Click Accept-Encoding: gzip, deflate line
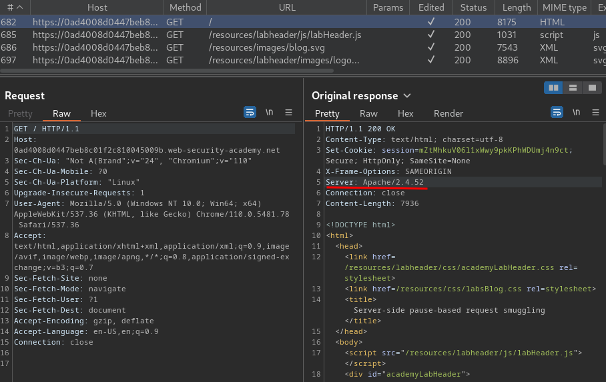606x382 pixels. pyautogui.click(x=83, y=321)
